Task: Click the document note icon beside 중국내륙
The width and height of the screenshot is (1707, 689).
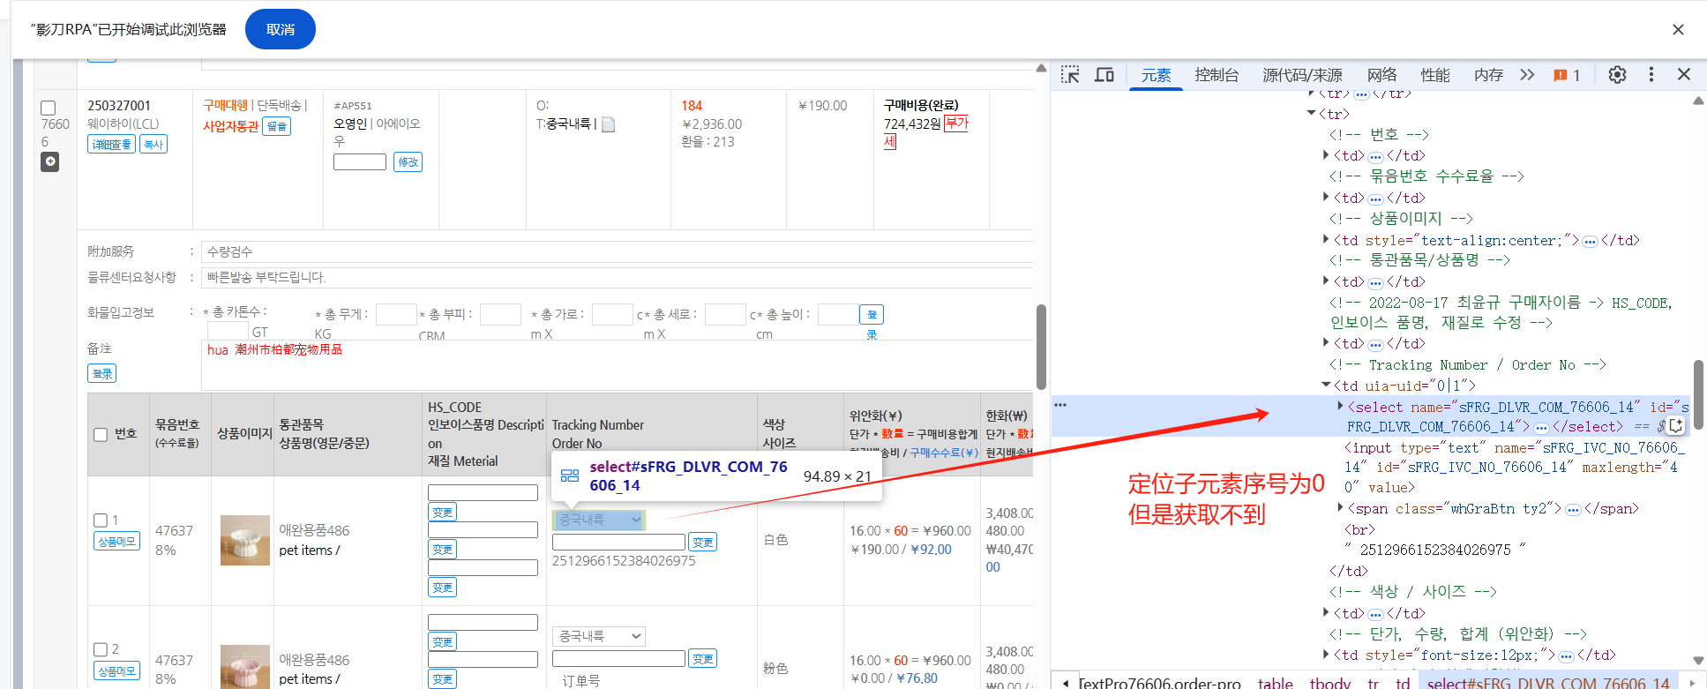Action: 609,124
